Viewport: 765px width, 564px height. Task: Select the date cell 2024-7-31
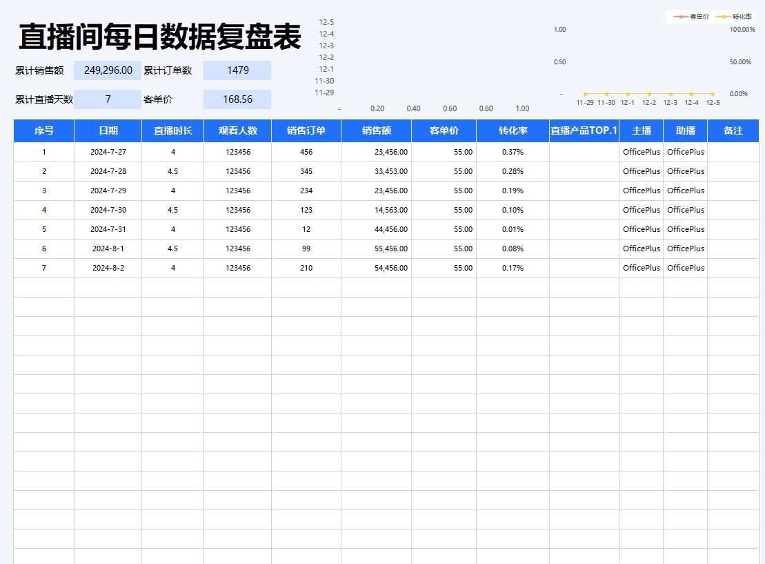tap(108, 229)
